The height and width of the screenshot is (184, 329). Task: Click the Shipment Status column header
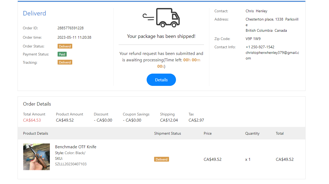[167, 133]
